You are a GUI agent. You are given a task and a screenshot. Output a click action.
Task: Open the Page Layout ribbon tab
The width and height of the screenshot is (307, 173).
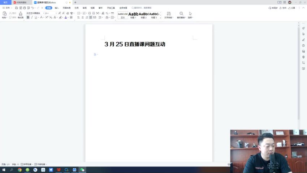click(66, 8)
